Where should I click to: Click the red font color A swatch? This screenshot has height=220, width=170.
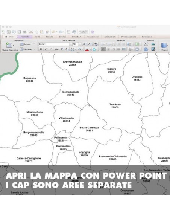87,49
